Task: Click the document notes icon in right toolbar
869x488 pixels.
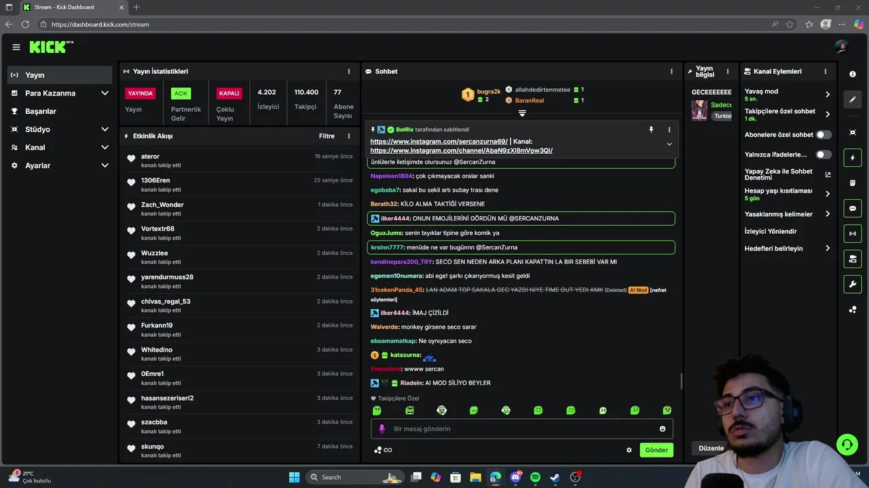Action: 853,183
